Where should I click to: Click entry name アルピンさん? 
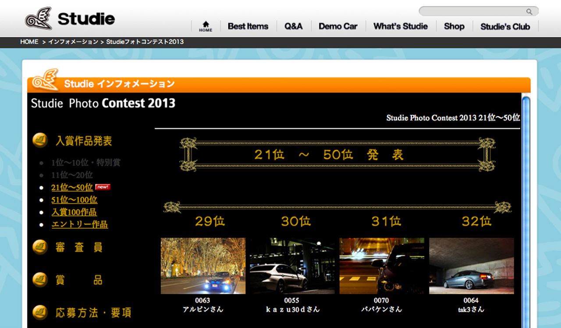(x=203, y=310)
